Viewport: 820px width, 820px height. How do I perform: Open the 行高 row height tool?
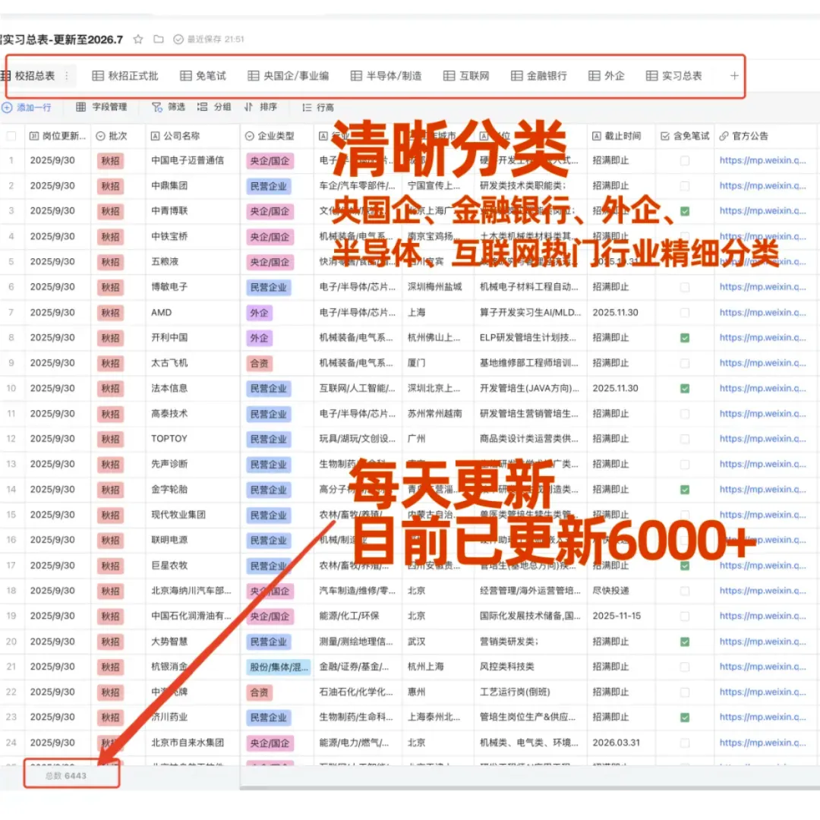pyautogui.click(x=318, y=108)
